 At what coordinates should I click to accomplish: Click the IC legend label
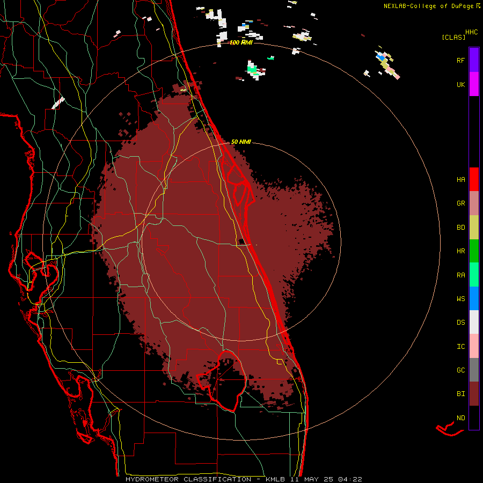pyautogui.click(x=460, y=347)
